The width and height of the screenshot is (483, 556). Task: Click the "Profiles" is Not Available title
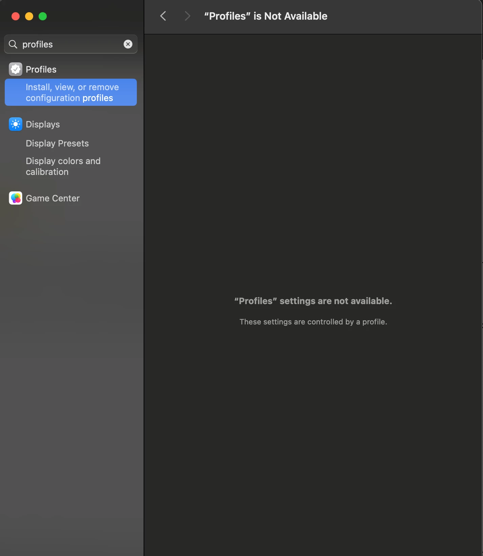coord(266,16)
